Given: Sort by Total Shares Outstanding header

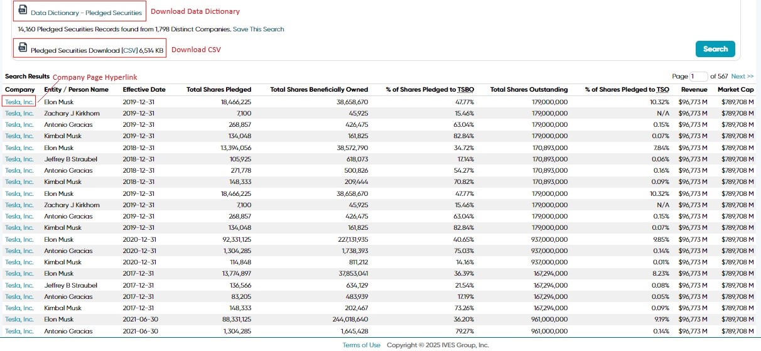Looking at the screenshot, I should click(x=529, y=90).
